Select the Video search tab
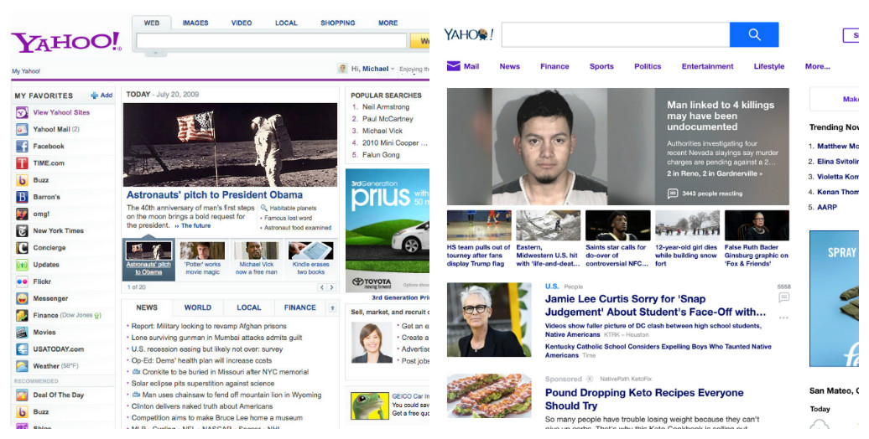The width and height of the screenshot is (869, 439). point(242,23)
